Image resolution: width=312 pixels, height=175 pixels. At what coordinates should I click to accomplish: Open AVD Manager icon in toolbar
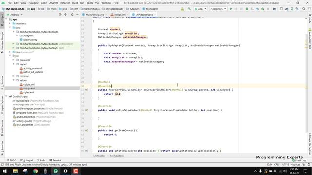point(292,9)
